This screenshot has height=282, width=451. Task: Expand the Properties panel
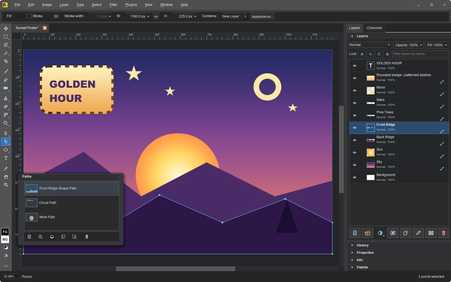pos(399,253)
